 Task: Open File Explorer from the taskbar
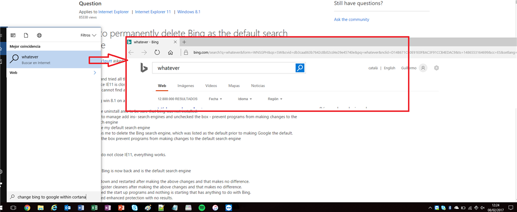[x=40, y=208]
